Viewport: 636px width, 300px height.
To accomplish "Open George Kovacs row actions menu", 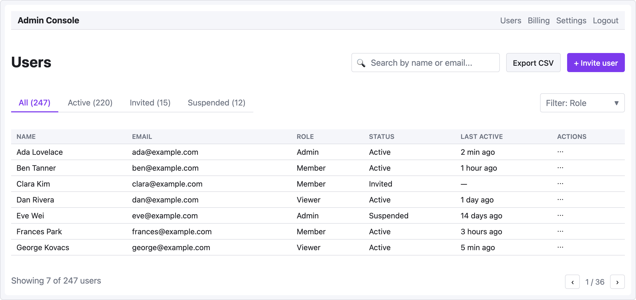I will point(560,247).
